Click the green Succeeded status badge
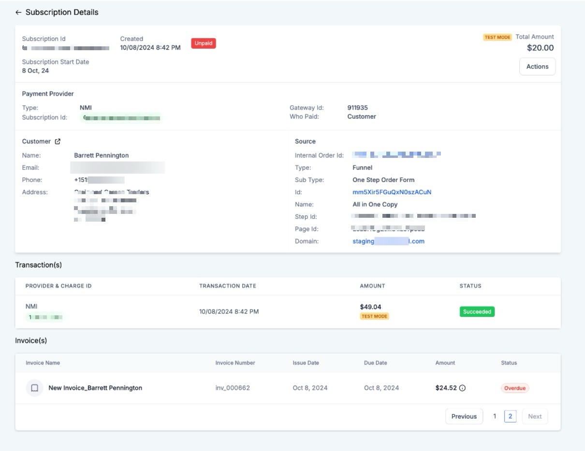 click(477, 312)
